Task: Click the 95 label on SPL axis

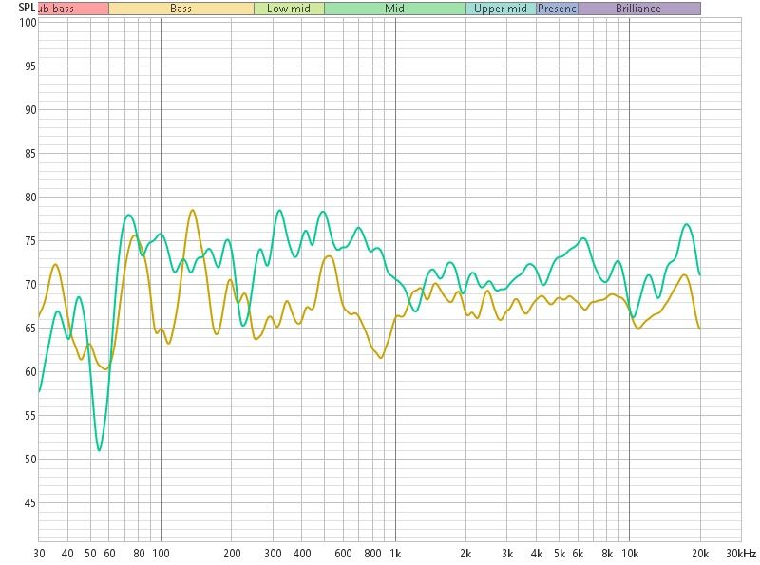Action: [x=30, y=66]
